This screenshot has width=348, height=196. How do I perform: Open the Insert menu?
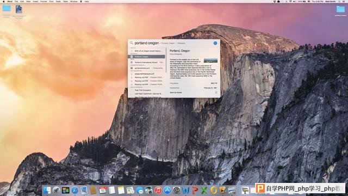tap(35, 1)
